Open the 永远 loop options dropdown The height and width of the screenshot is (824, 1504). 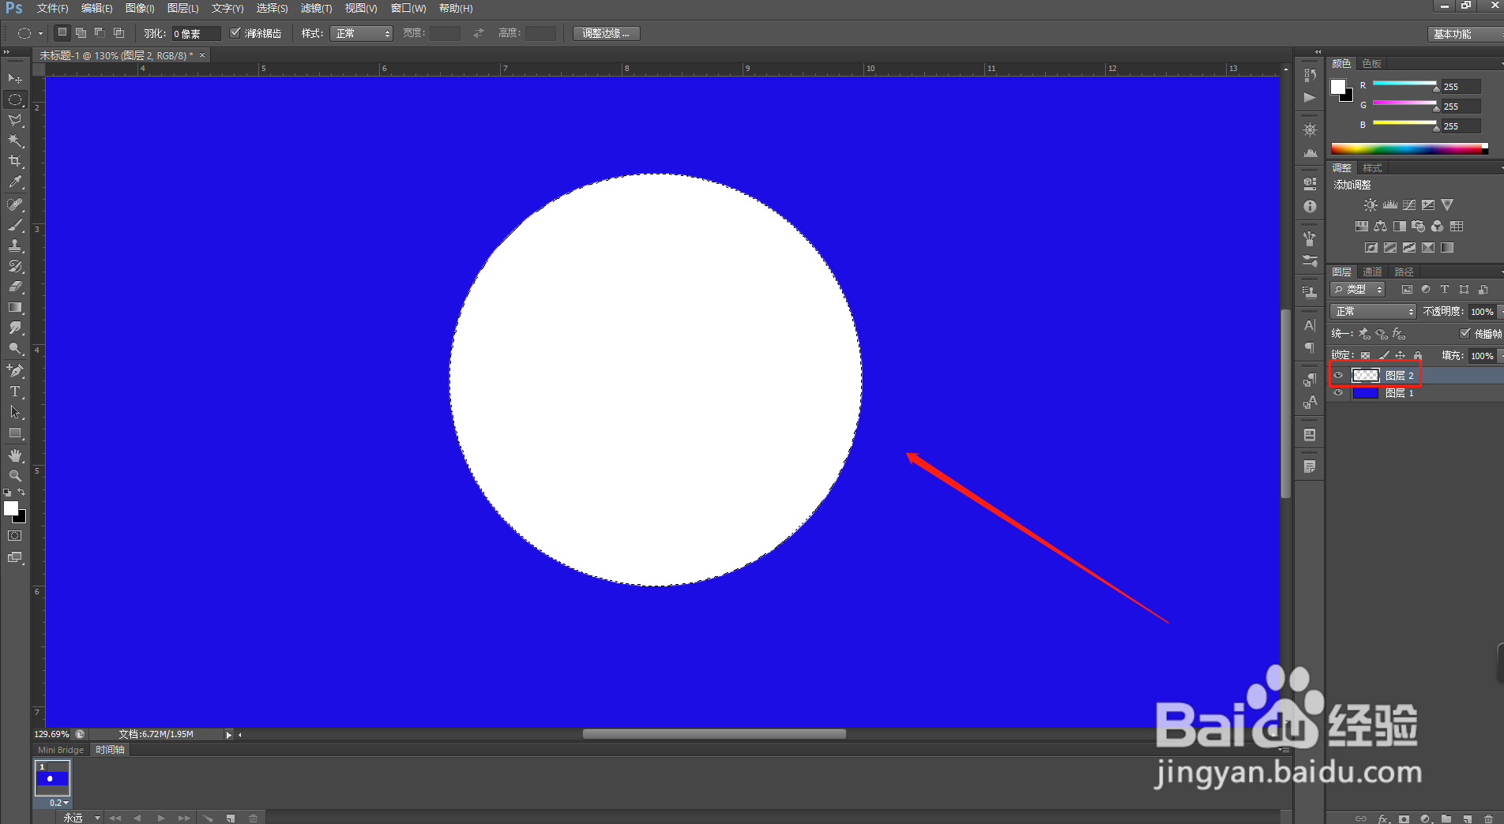click(81, 818)
